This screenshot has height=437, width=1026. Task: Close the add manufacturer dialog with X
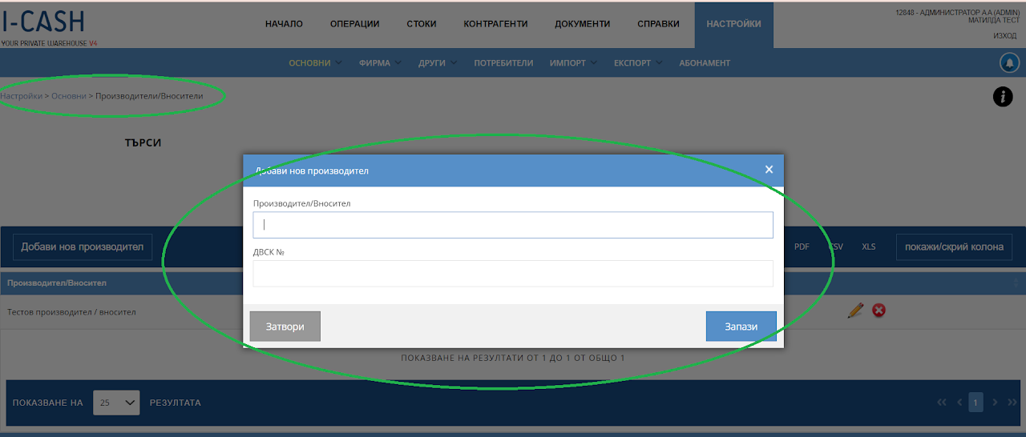[769, 170]
